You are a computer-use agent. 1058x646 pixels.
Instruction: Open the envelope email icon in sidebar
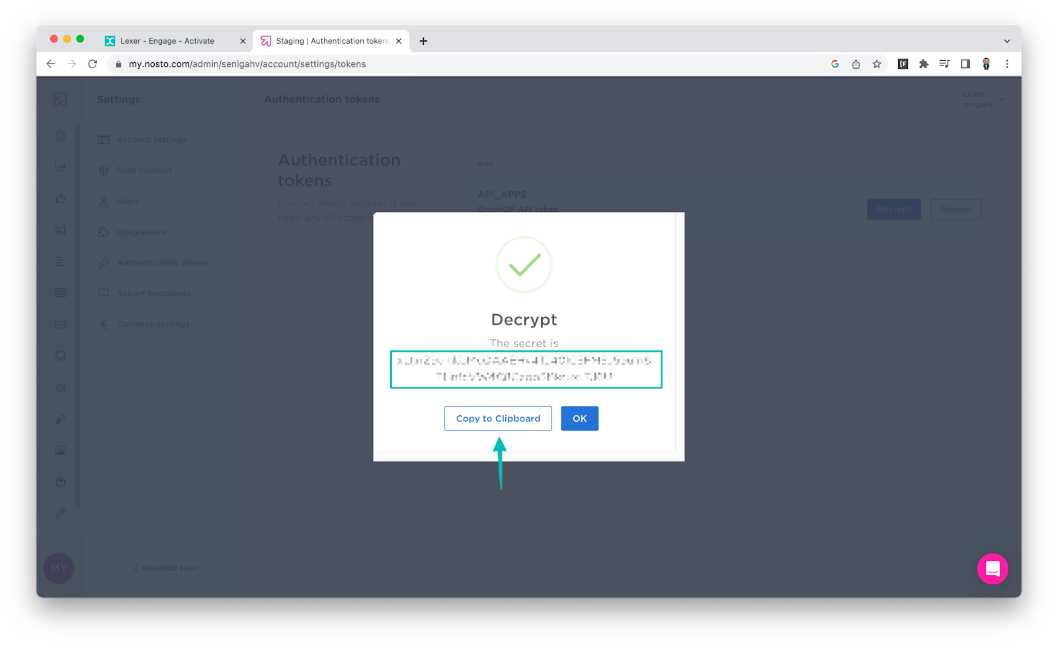pyautogui.click(x=60, y=324)
